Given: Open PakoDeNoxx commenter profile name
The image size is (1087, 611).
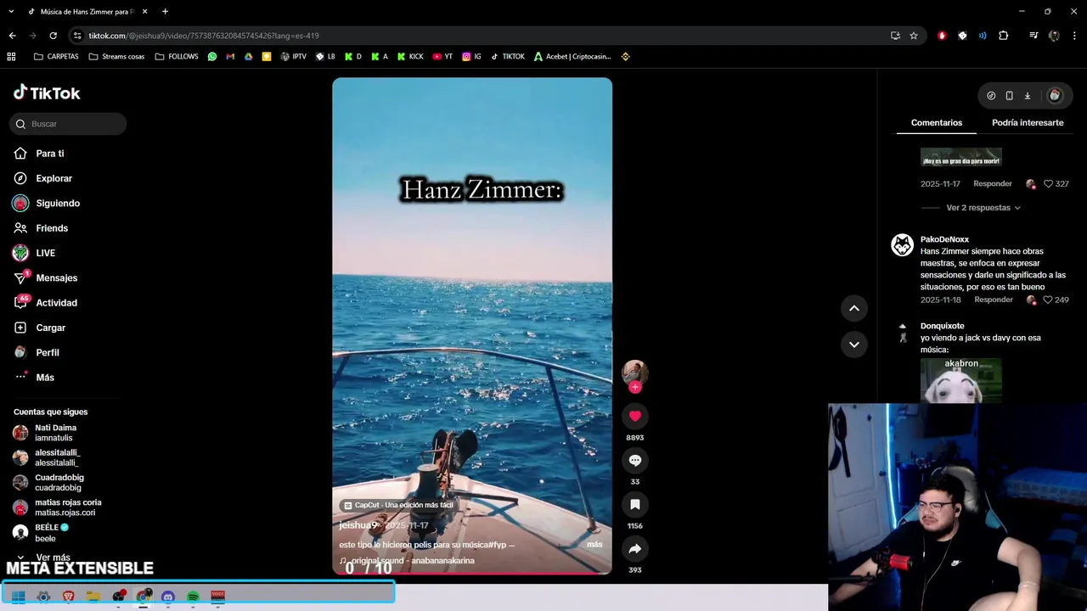Looking at the screenshot, I should pyautogui.click(x=944, y=239).
